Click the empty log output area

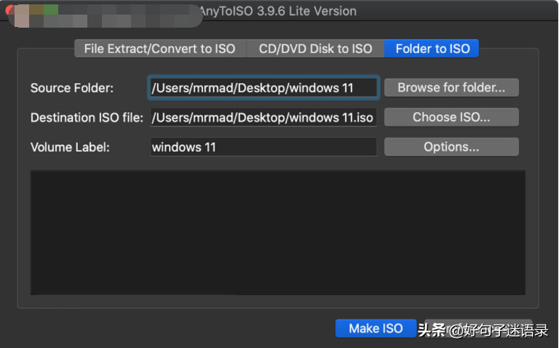click(278, 232)
